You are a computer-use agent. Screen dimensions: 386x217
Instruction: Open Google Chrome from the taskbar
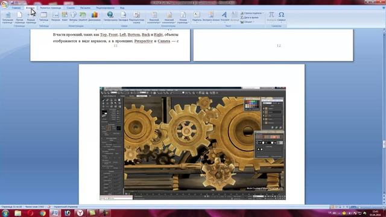click(43, 213)
